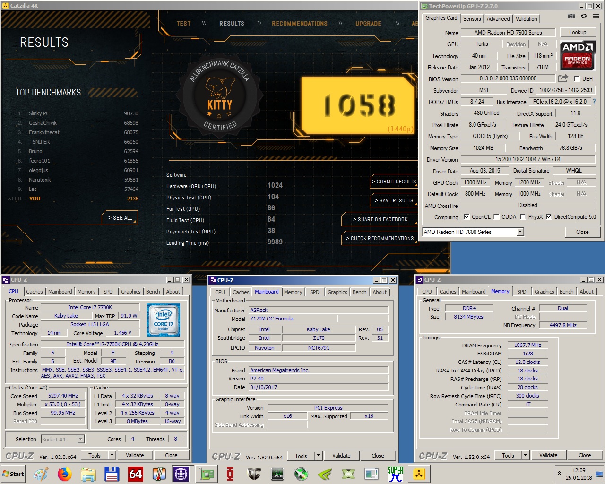Show hidden system tray icons arrow
The width and height of the screenshot is (605, 484).
(559, 473)
